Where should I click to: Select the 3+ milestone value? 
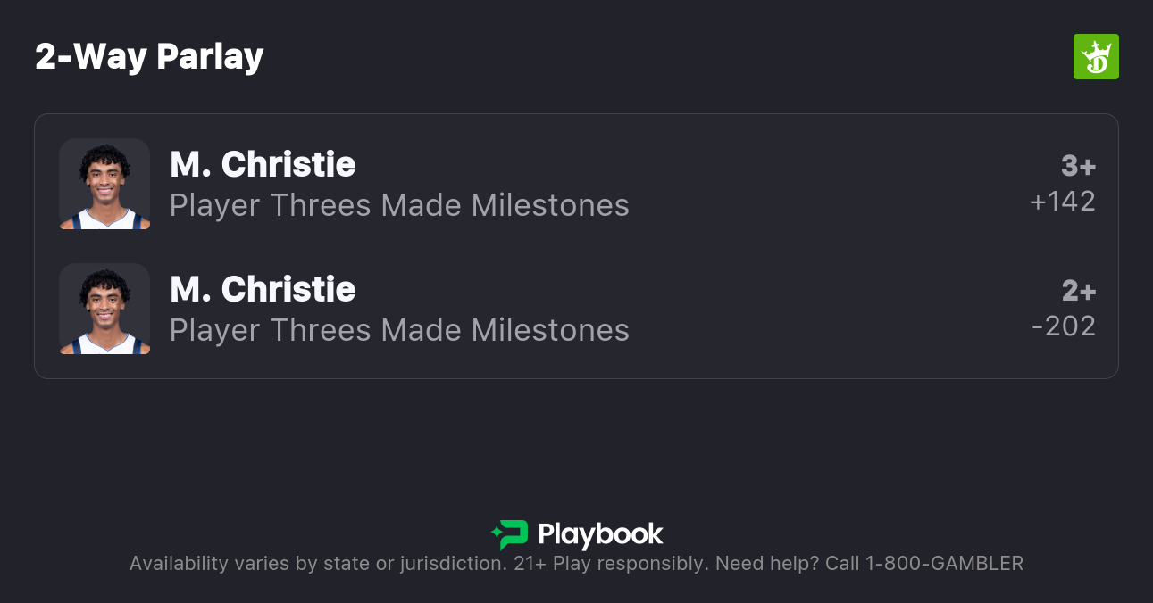click(x=1078, y=166)
